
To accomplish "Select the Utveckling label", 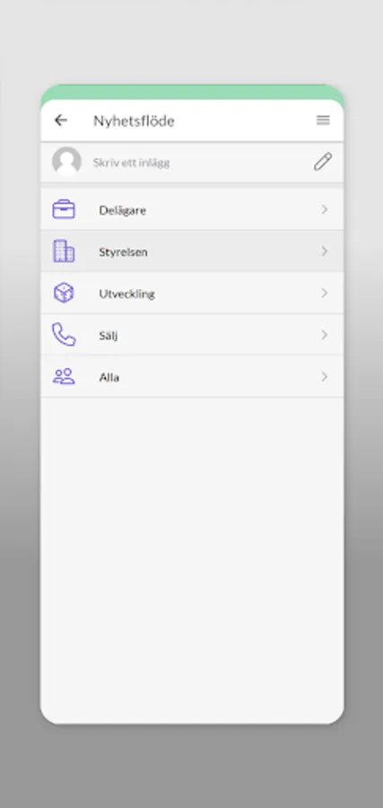I will pos(127,294).
